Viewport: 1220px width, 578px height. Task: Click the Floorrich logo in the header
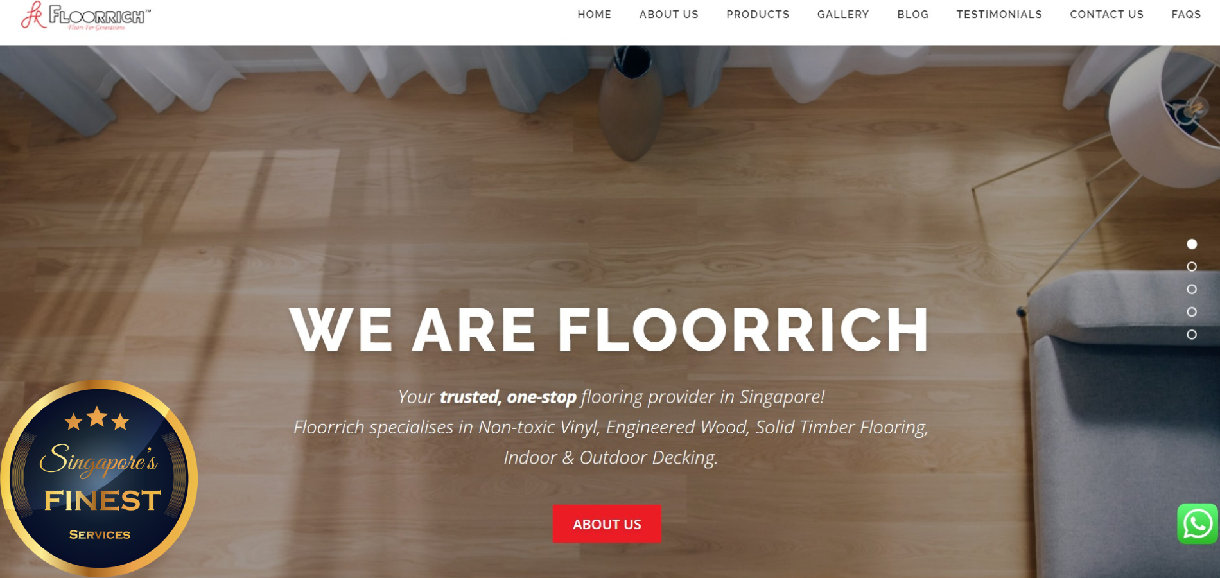(x=85, y=15)
